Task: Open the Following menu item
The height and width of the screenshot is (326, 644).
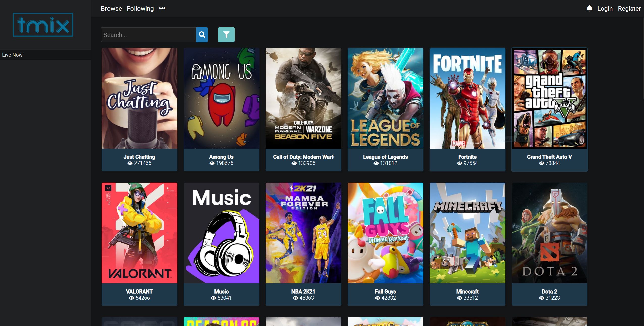Action: (x=140, y=8)
